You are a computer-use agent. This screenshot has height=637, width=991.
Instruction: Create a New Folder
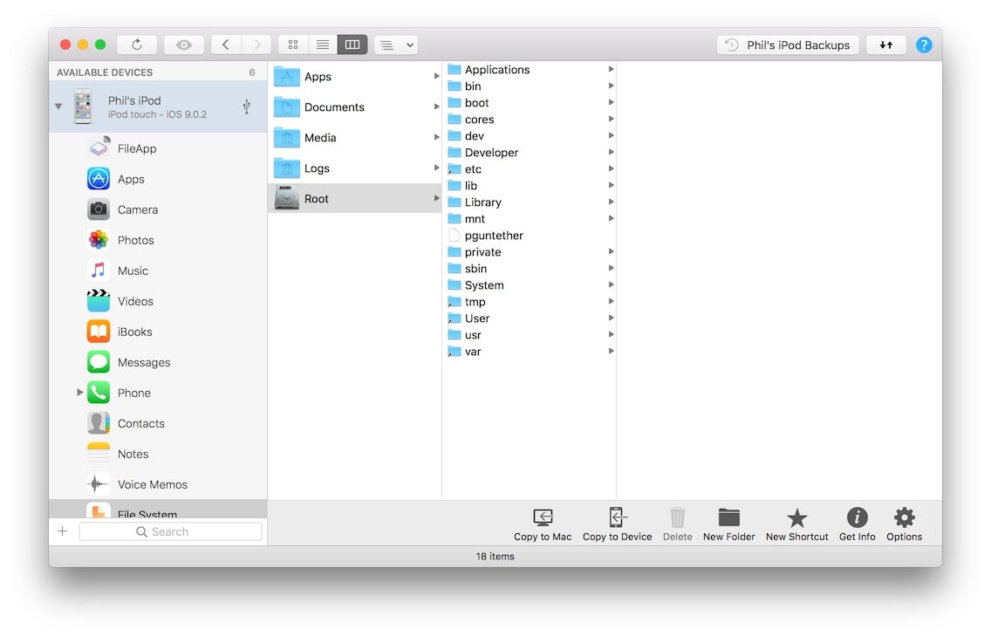click(x=728, y=524)
